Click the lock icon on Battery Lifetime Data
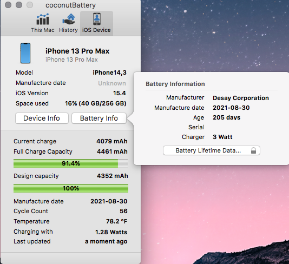Viewport: 289px width, 264px height. pyautogui.click(x=253, y=150)
